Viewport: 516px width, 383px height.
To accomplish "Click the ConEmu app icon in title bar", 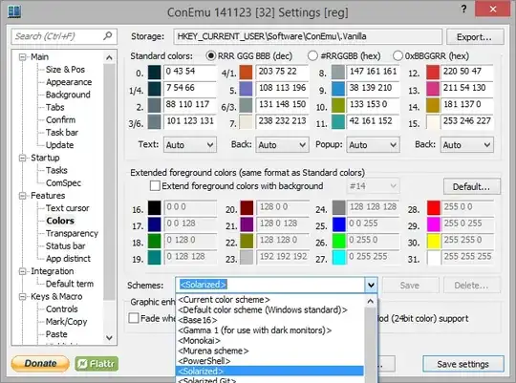I will 14,11.
